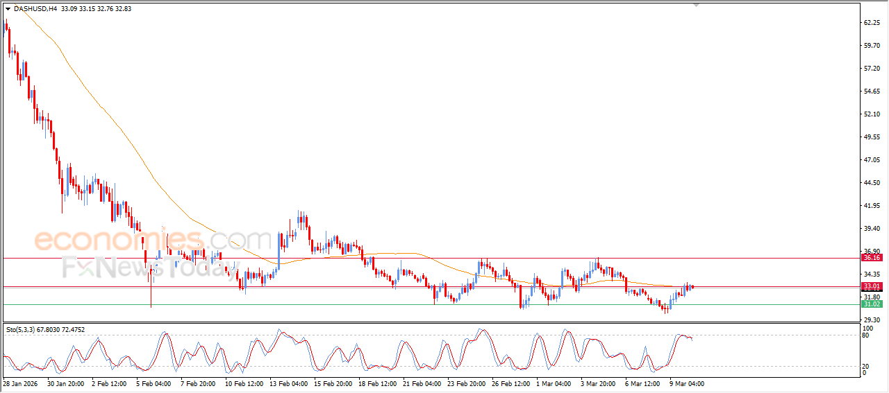This screenshot has height=393, width=889.
Task: Click the 20 level on stochastic scale
Action: 865,366
